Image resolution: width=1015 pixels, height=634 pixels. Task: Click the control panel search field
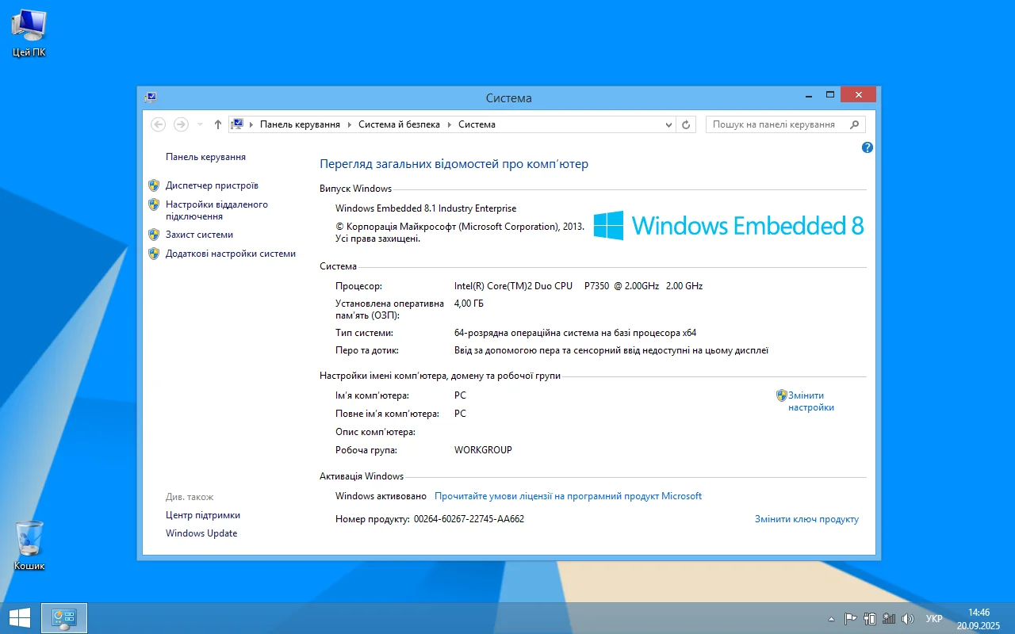point(777,124)
